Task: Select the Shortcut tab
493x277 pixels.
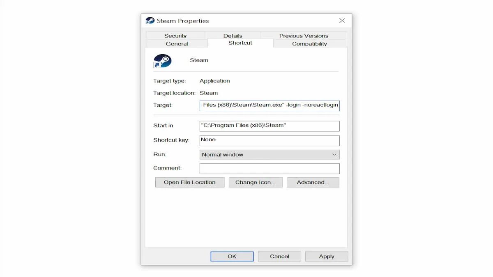Action: click(x=240, y=43)
